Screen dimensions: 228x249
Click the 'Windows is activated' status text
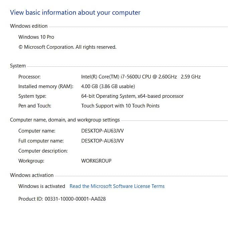(42, 186)
